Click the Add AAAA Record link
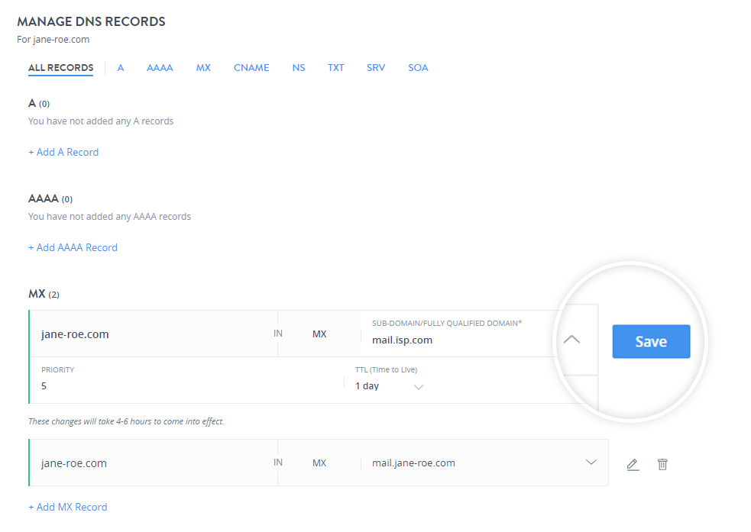 (73, 247)
